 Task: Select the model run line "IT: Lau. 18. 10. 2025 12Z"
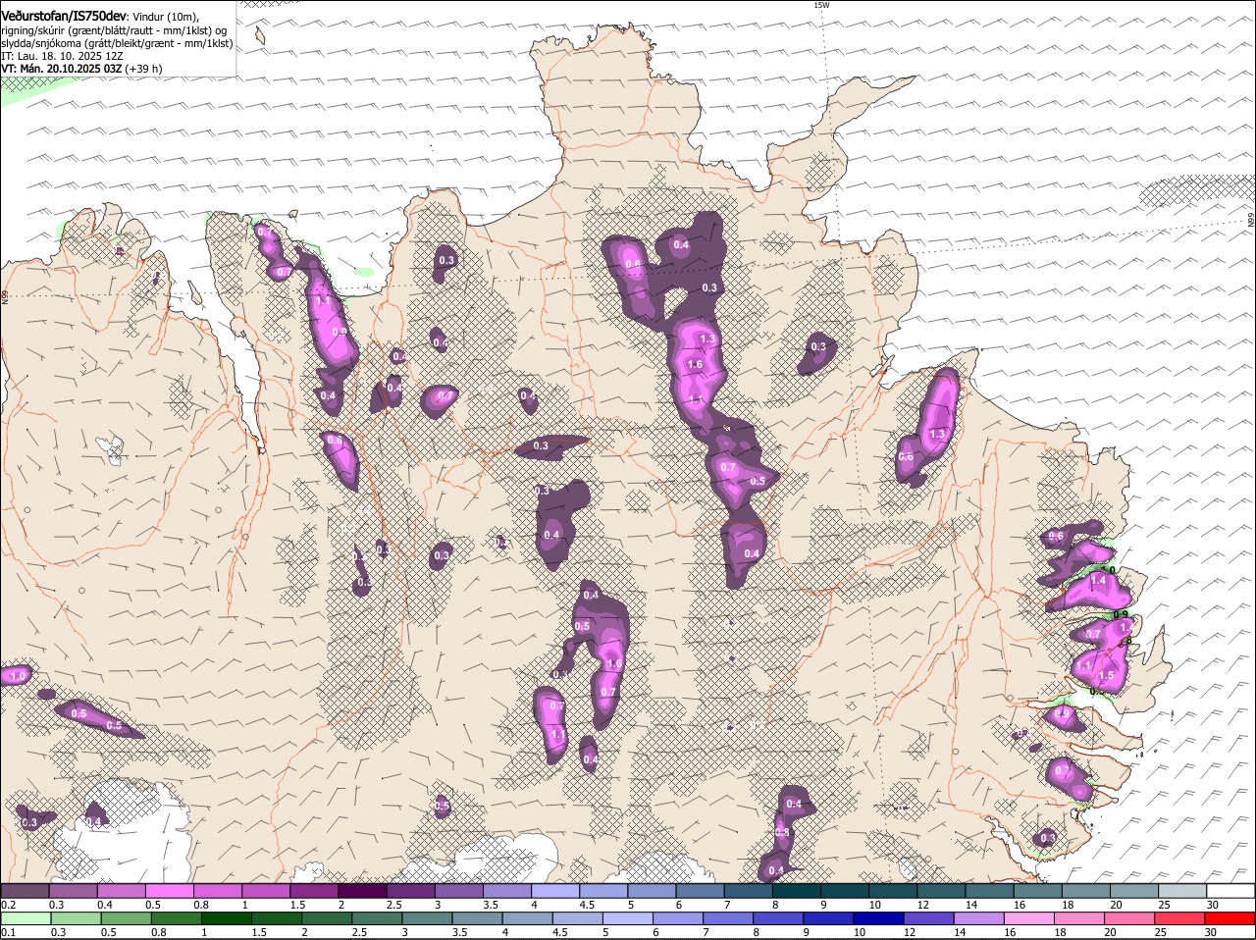tap(62, 57)
